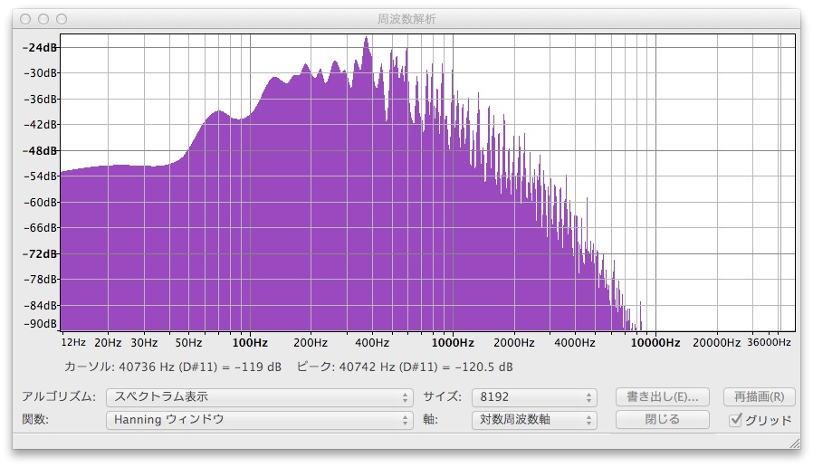This screenshot has height=467, width=813.
Task: Click the 1000Hz frequency axis label
Action: [x=453, y=343]
